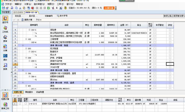Click toolbar overflow arrow after 纵横知道
This screenshot has width=185, height=112.
(116, 8)
